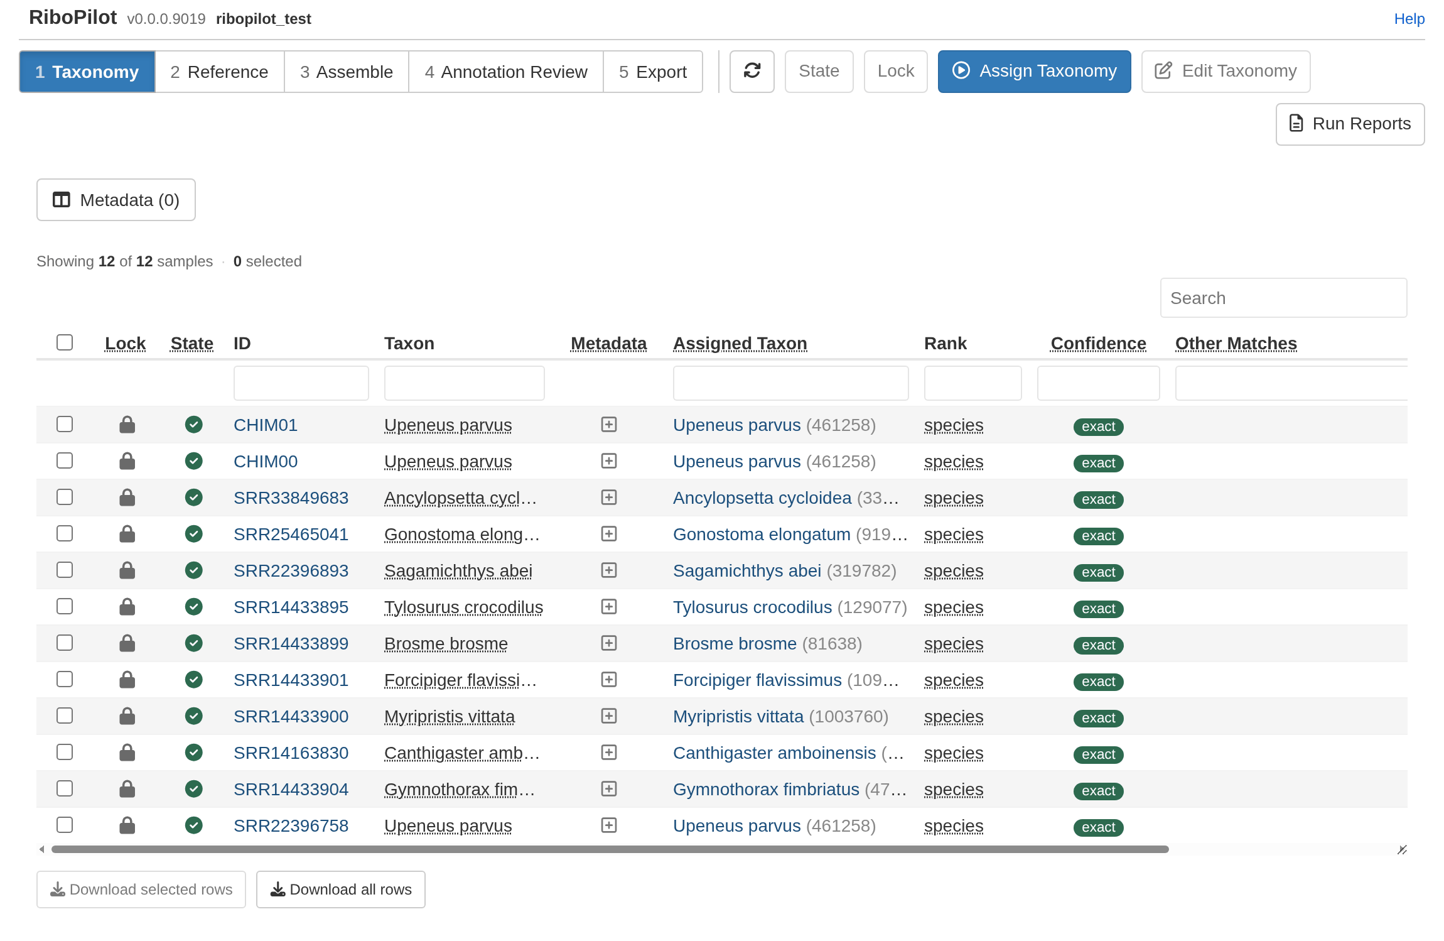Click the state checkmark for SRR14163830
This screenshot has width=1444, height=941.
(194, 753)
